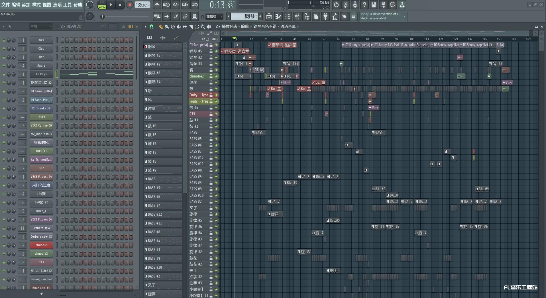This screenshot has width=546, height=298.
Task: Toggle lock on 钢琴 #5 track
Action: [211, 51]
